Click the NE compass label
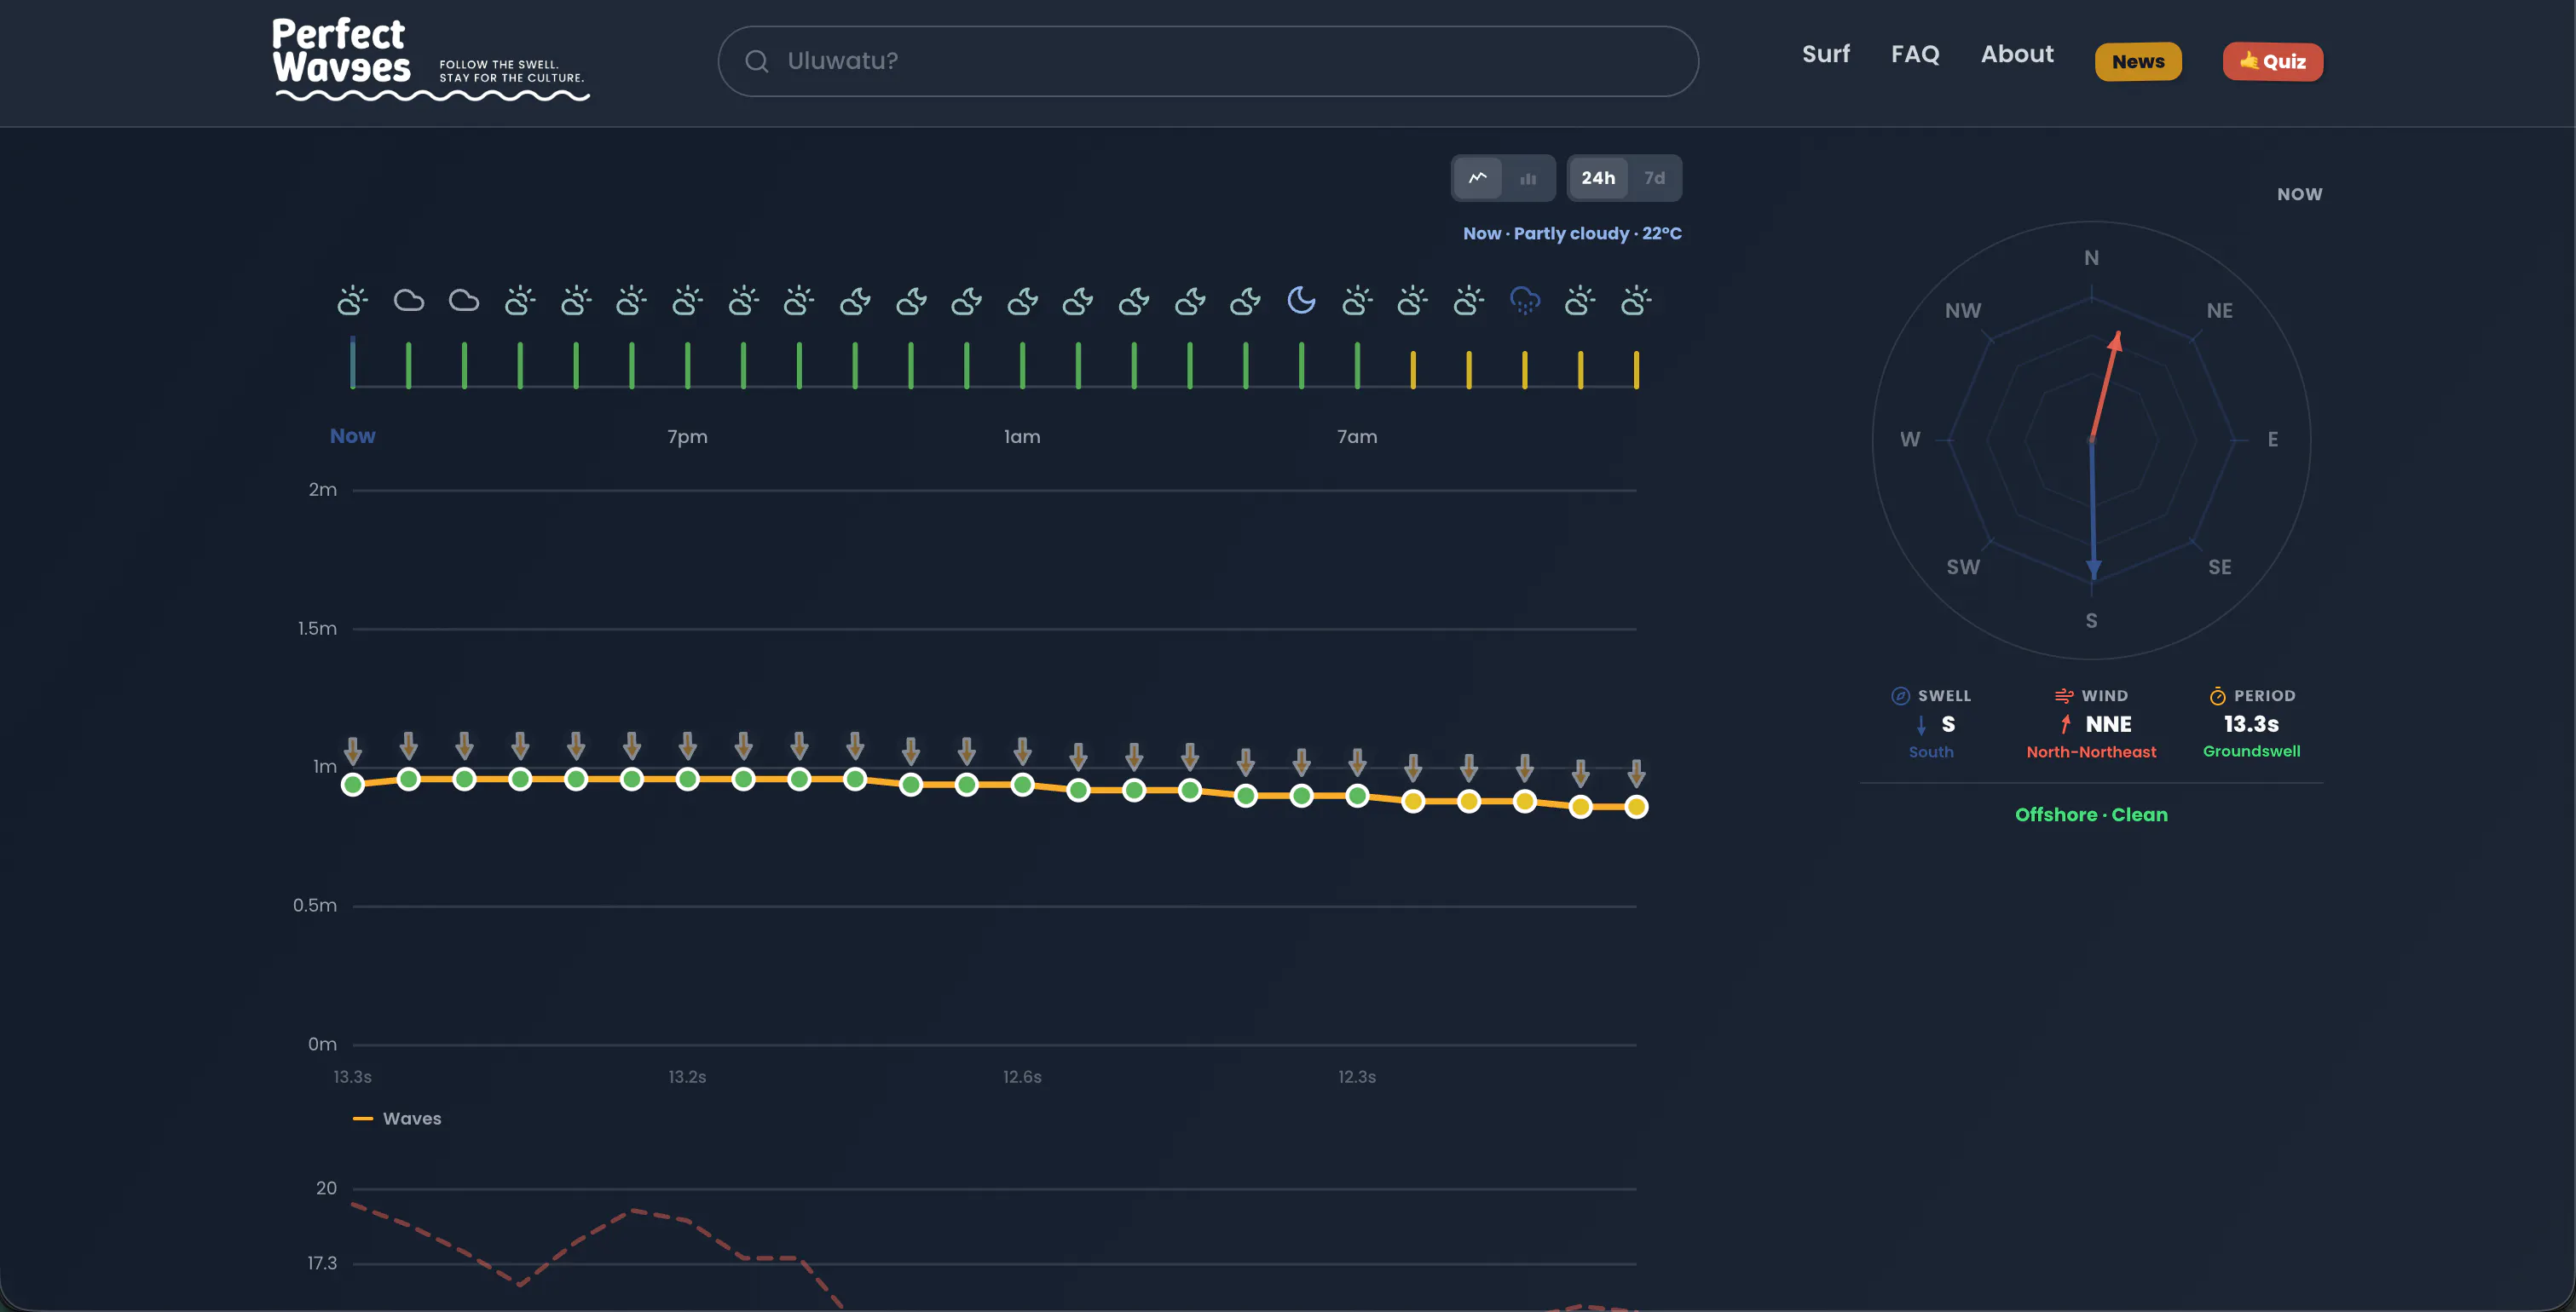 (2219, 311)
